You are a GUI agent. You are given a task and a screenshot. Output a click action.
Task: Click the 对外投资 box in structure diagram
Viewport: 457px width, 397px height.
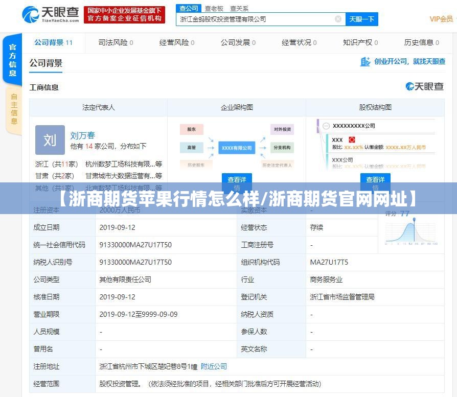pos(282,129)
